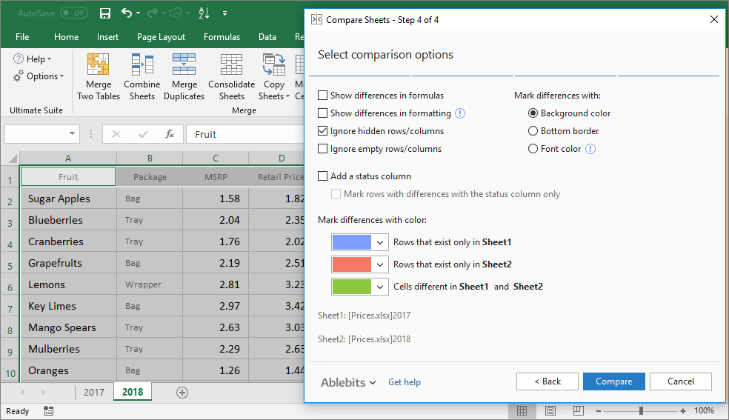The height and width of the screenshot is (420, 729).
Task: Click the Sort A to Z icon
Action: coord(204,13)
